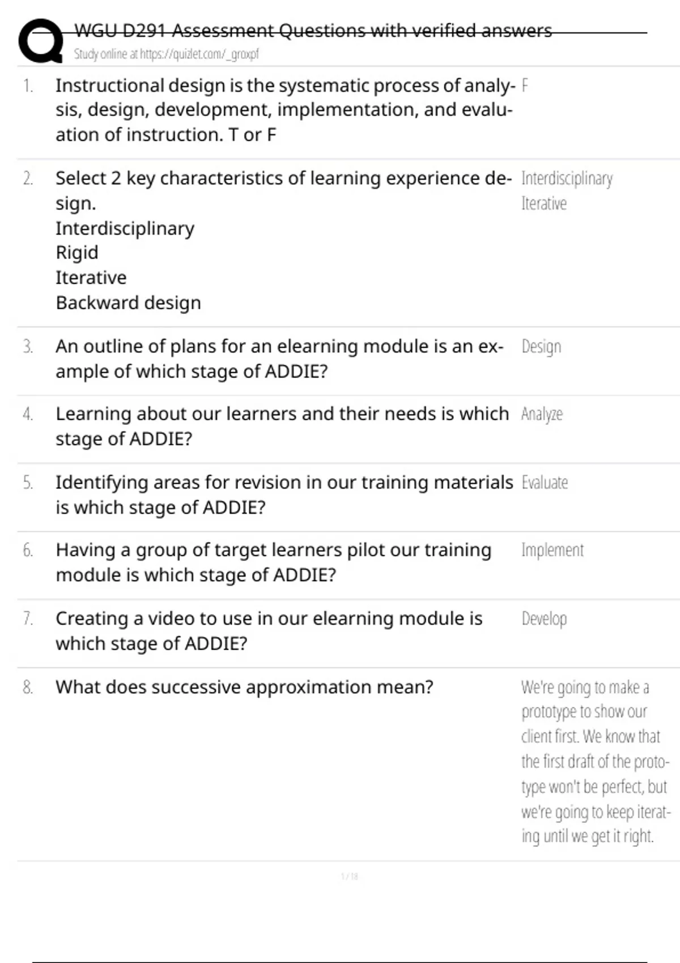Click question 8 about successive approximation
This screenshot has width=680, height=963.
pos(244,687)
